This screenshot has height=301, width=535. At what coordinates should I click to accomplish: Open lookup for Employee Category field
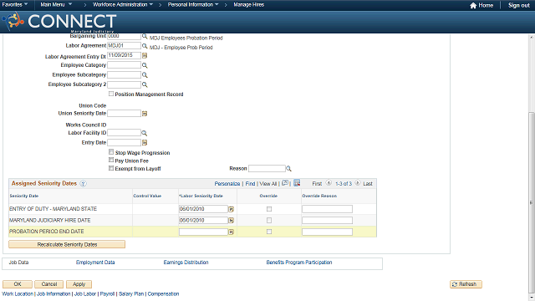pyautogui.click(x=145, y=65)
